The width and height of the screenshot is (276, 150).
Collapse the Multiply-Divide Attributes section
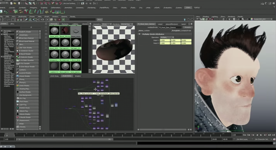pos(139,34)
